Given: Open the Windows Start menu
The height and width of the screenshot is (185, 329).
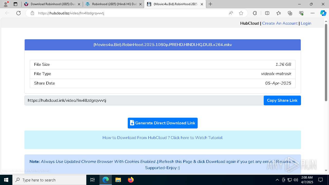Looking at the screenshot, I should point(6,180).
